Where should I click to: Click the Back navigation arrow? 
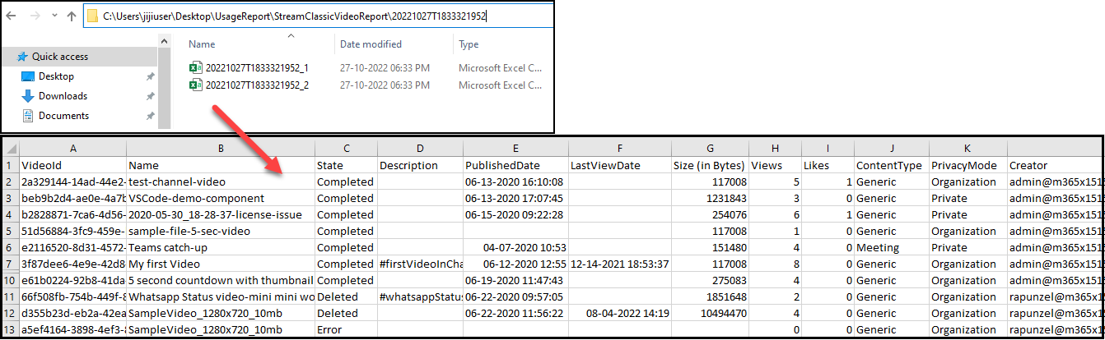pos(11,16)
